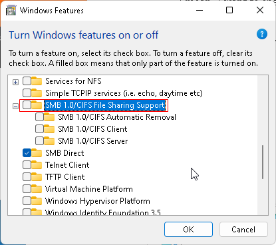
Task: Enable SMB 1.0/CIFS Automatic Removal checkbox
Action: (x=39, y=117)
